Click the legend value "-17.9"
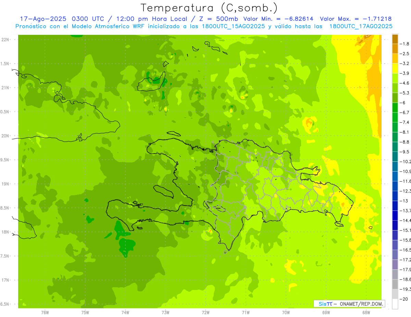This screenshot has width=411, height=317. point(406,269)
